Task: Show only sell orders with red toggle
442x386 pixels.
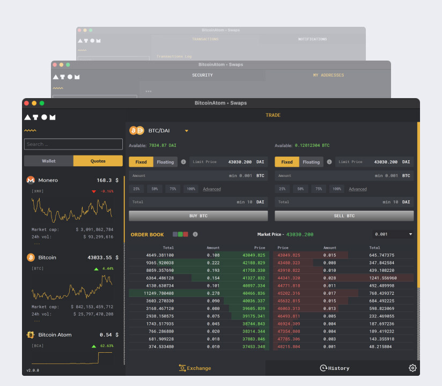Action: (186, 234)
